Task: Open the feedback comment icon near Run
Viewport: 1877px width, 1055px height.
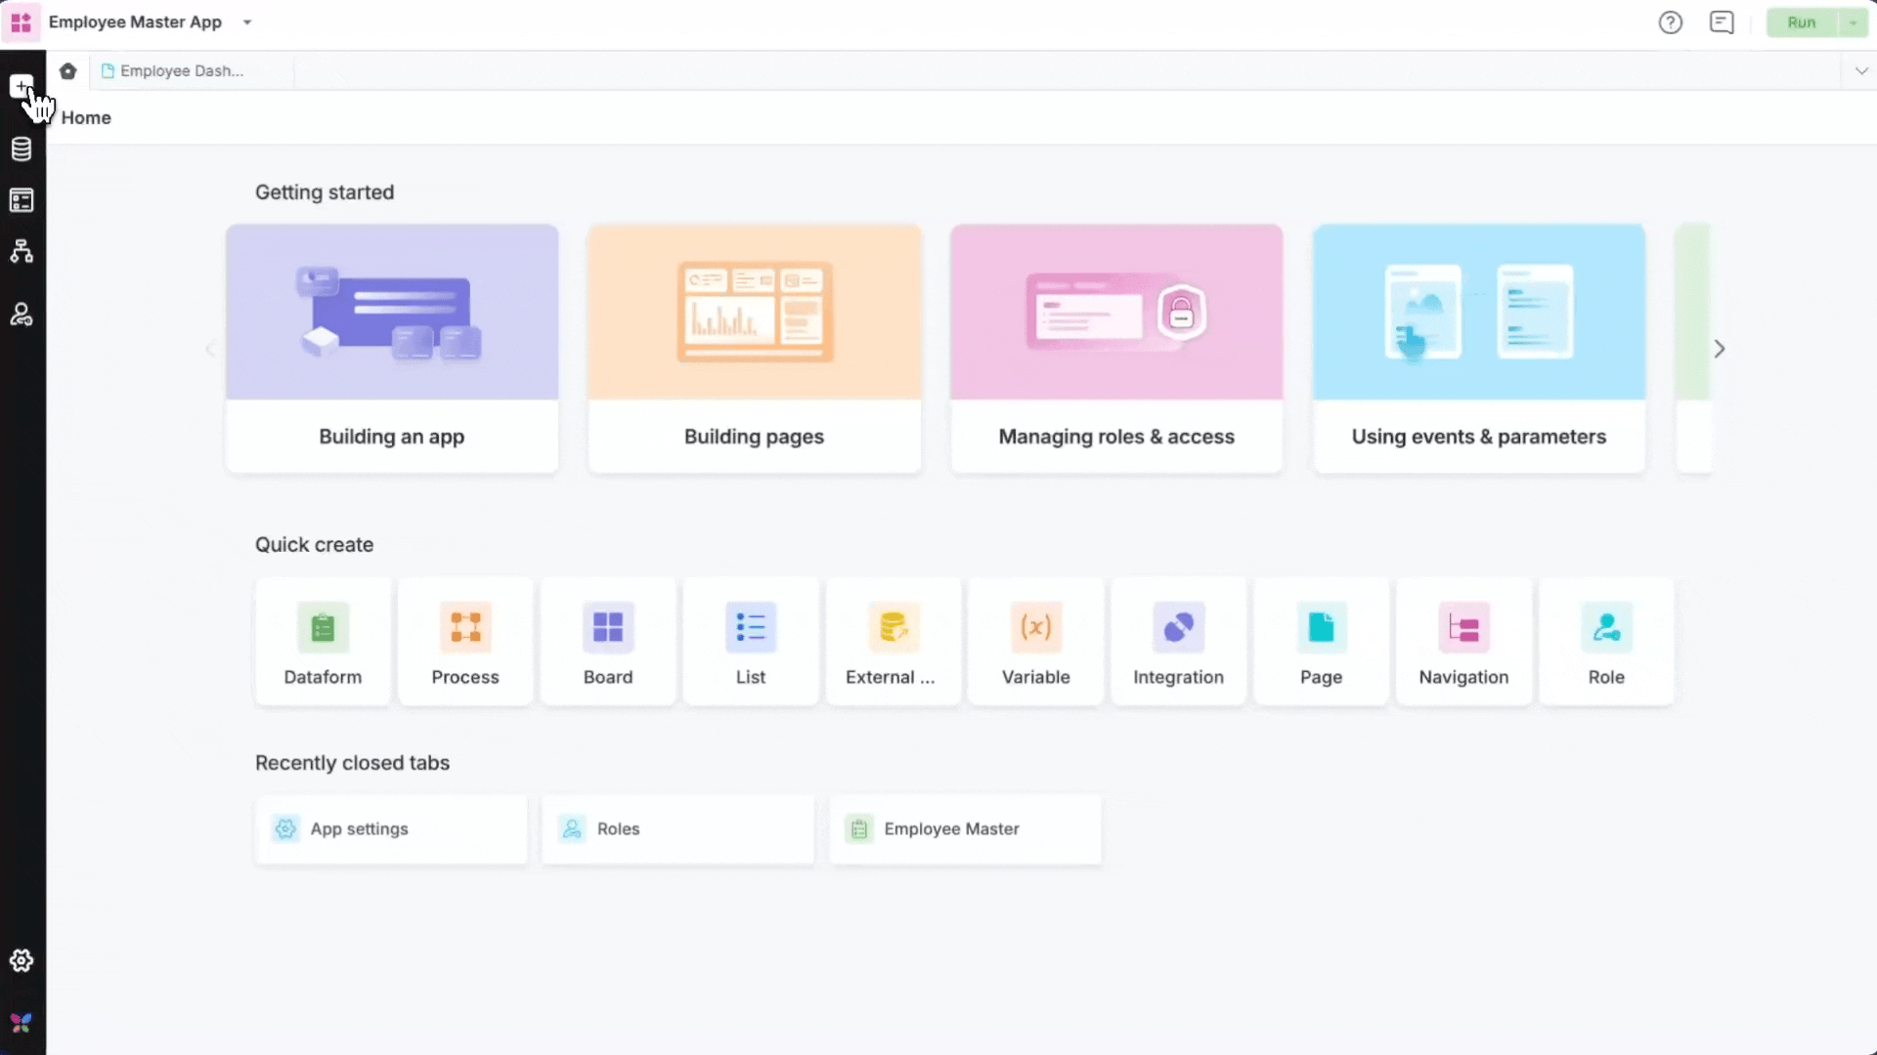Action: (1722, 21)
